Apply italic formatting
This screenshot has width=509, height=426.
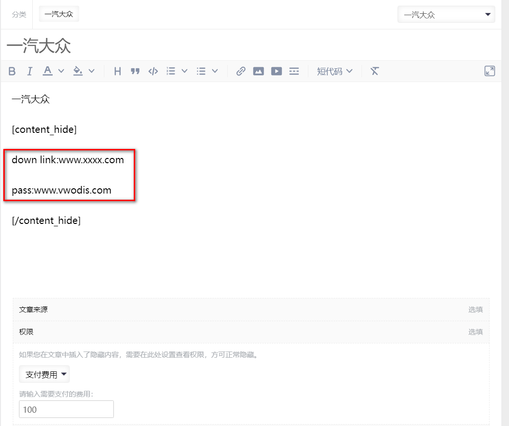[29, 71]
